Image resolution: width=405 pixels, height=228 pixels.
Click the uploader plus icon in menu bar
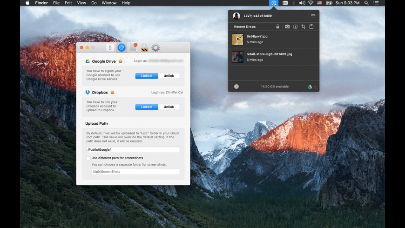click(274, 3)
